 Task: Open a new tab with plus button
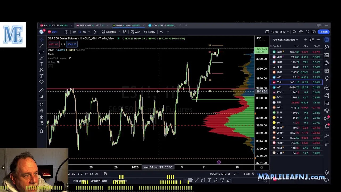point(186,25)
